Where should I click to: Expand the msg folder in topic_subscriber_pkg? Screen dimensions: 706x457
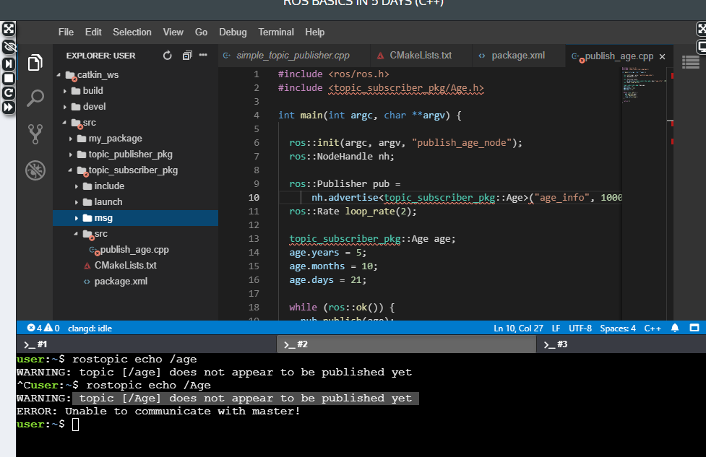(x=103, y=218)
